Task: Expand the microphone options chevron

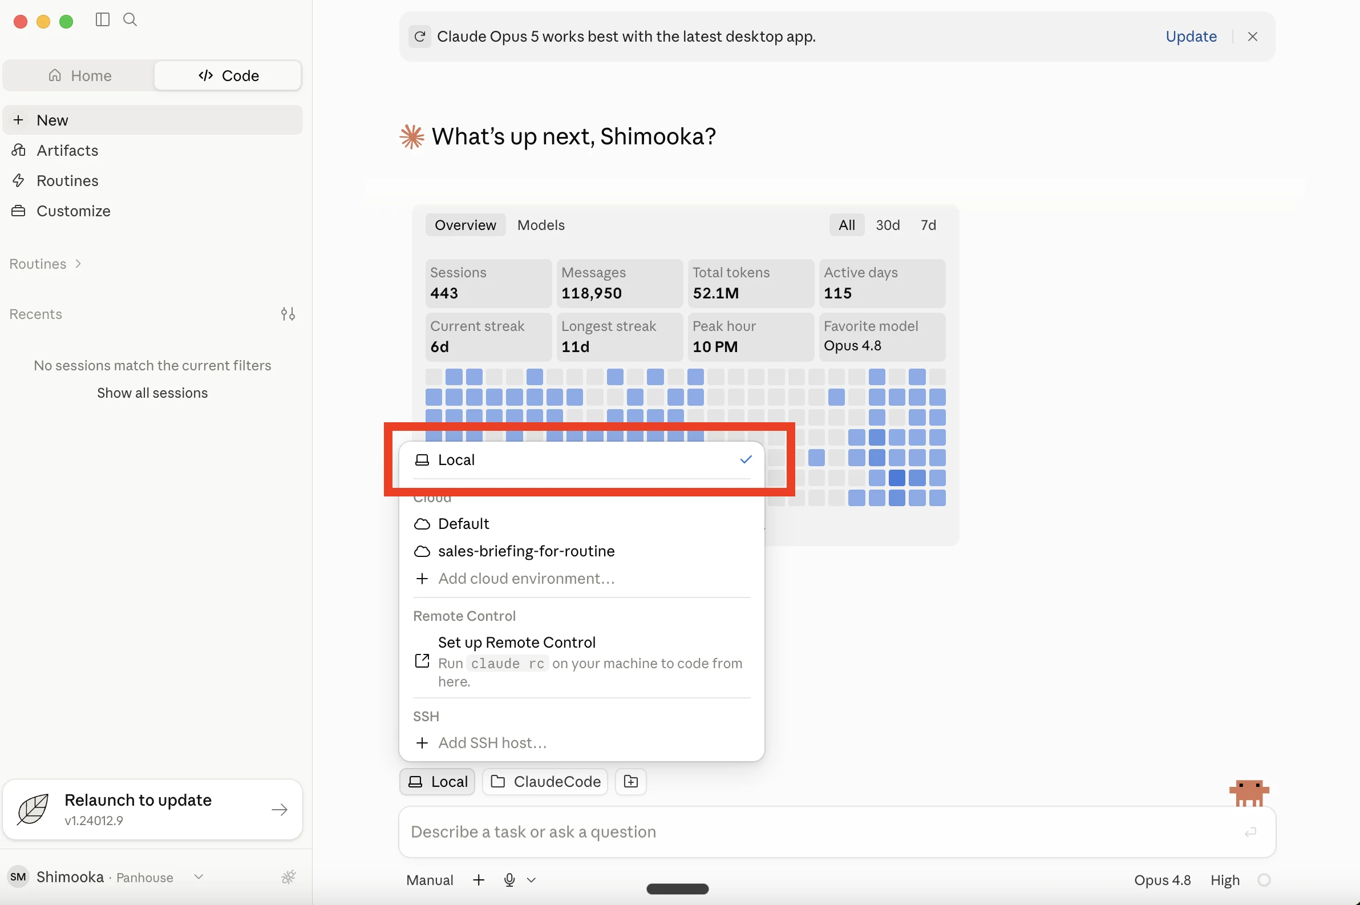Action: (x=532, y=880)
